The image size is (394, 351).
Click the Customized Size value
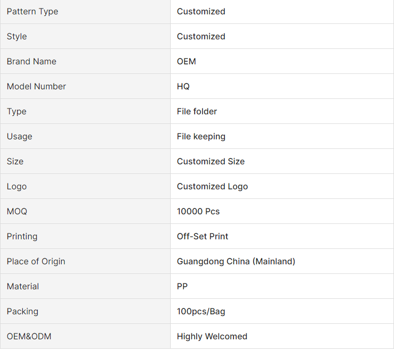coord(211,162)
